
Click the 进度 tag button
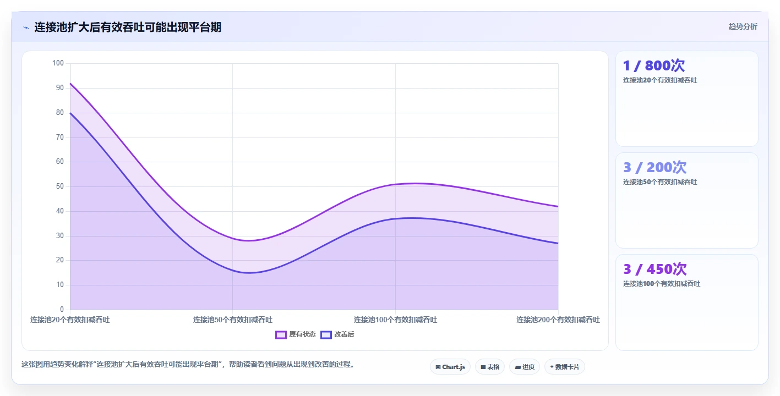[525, 367]
